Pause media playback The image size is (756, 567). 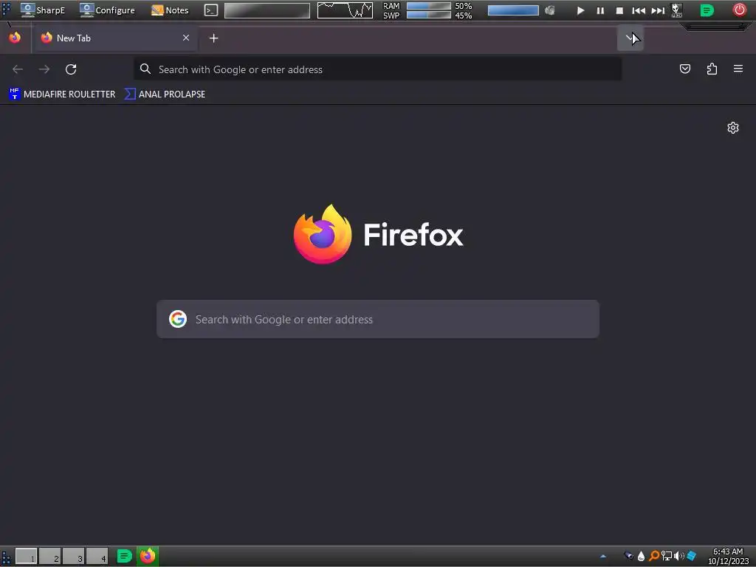[x=600, y=10]
